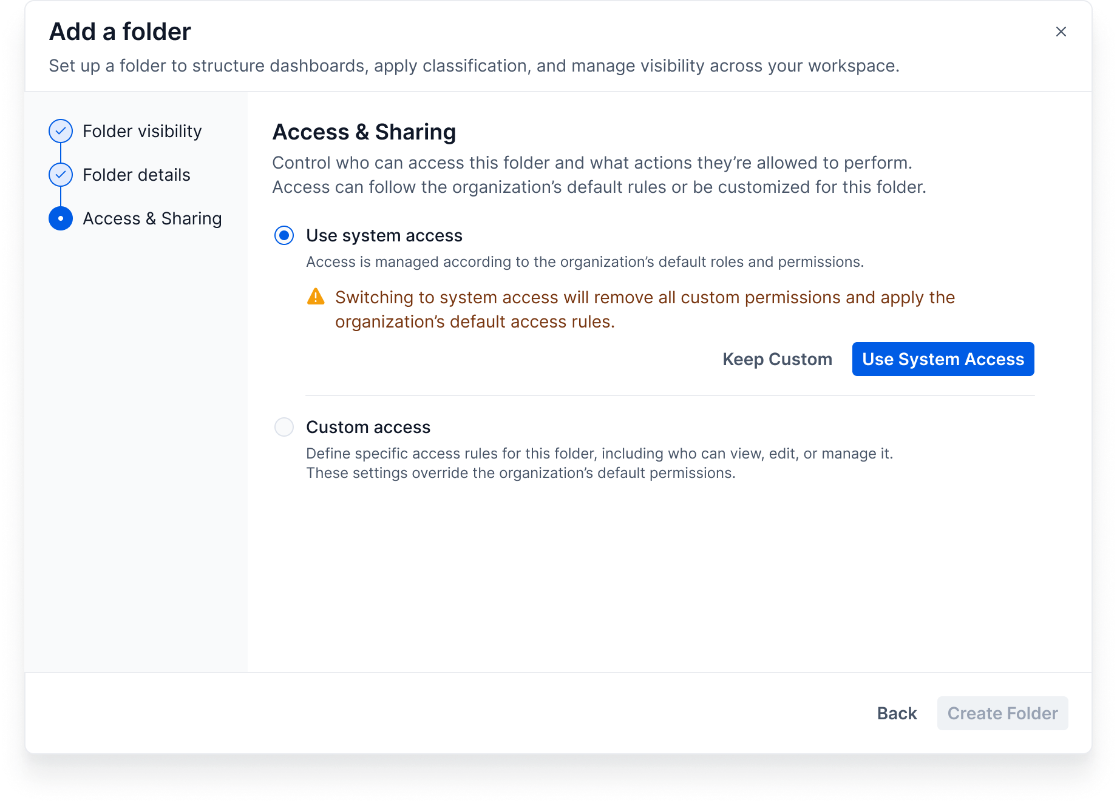
Task: Click the Custom access description text
Action: pyautogui.click(x=599, y=463)
